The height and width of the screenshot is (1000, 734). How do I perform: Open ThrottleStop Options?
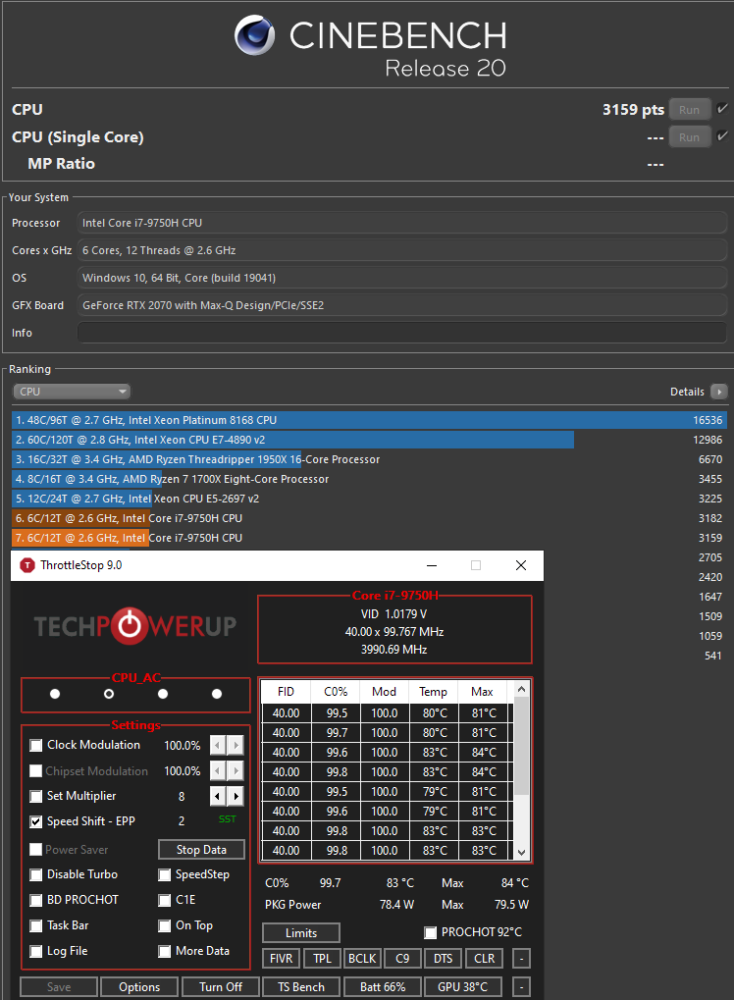coord(139,987)
